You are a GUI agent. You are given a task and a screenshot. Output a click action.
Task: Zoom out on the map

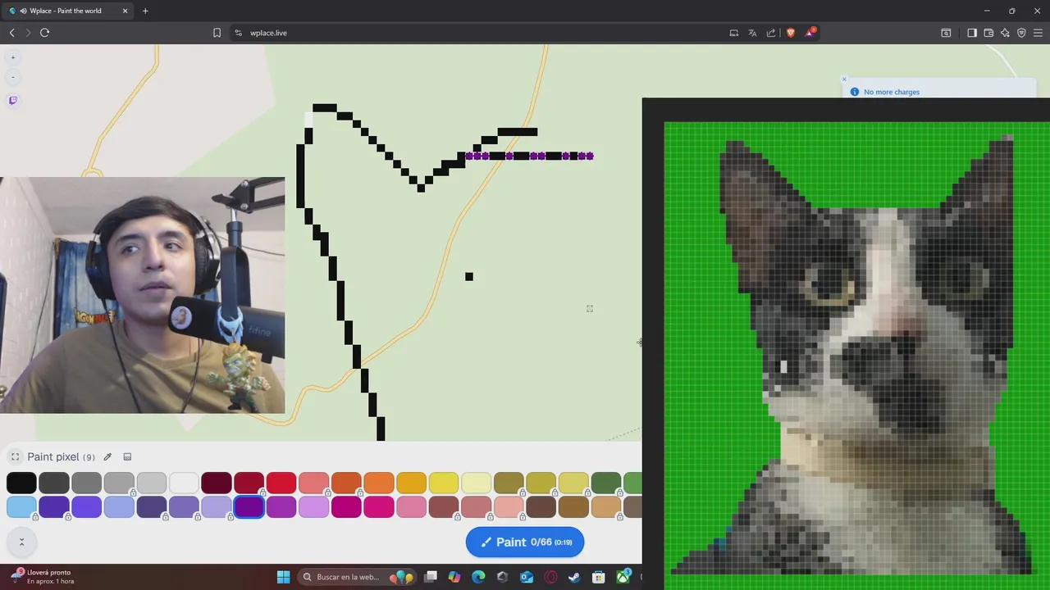click(x=12, y=77)
